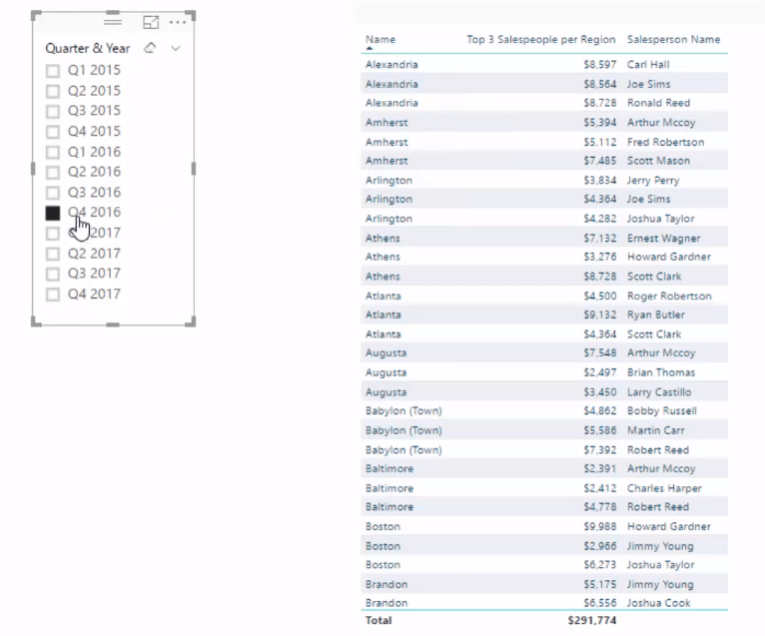Click the Total row label
Image resolution: width=765 pixels, height=636 pixels.
pyautogui.click(x=379, y=620)
